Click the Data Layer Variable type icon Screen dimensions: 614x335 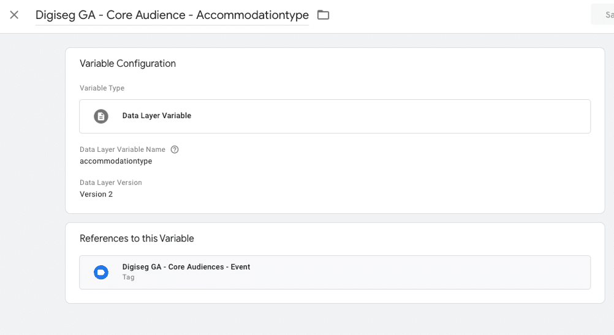click(101, 116)
